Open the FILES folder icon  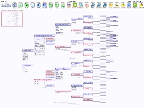111,5
